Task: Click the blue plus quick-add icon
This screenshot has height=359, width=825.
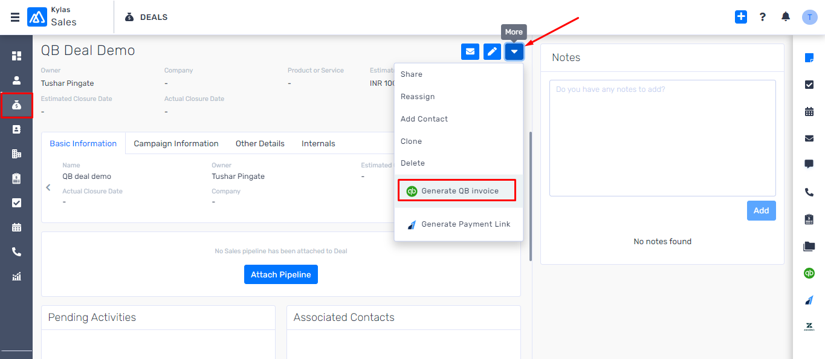Action: pyautogui.click(x=741, y=17)
